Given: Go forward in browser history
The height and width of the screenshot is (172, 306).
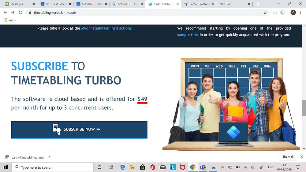Looking at the screenshot, I should click(x=13, y=13).
